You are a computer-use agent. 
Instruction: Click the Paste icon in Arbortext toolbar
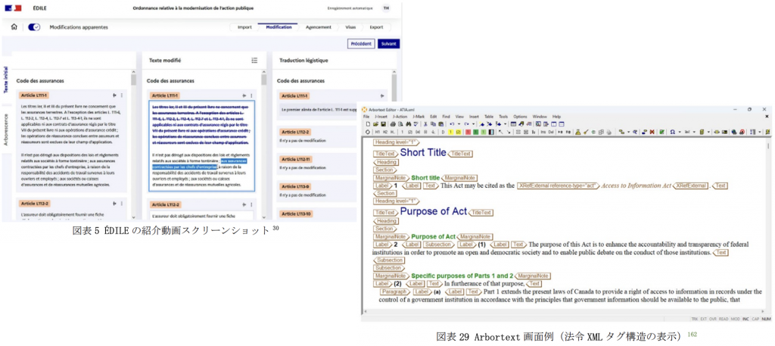441,124
